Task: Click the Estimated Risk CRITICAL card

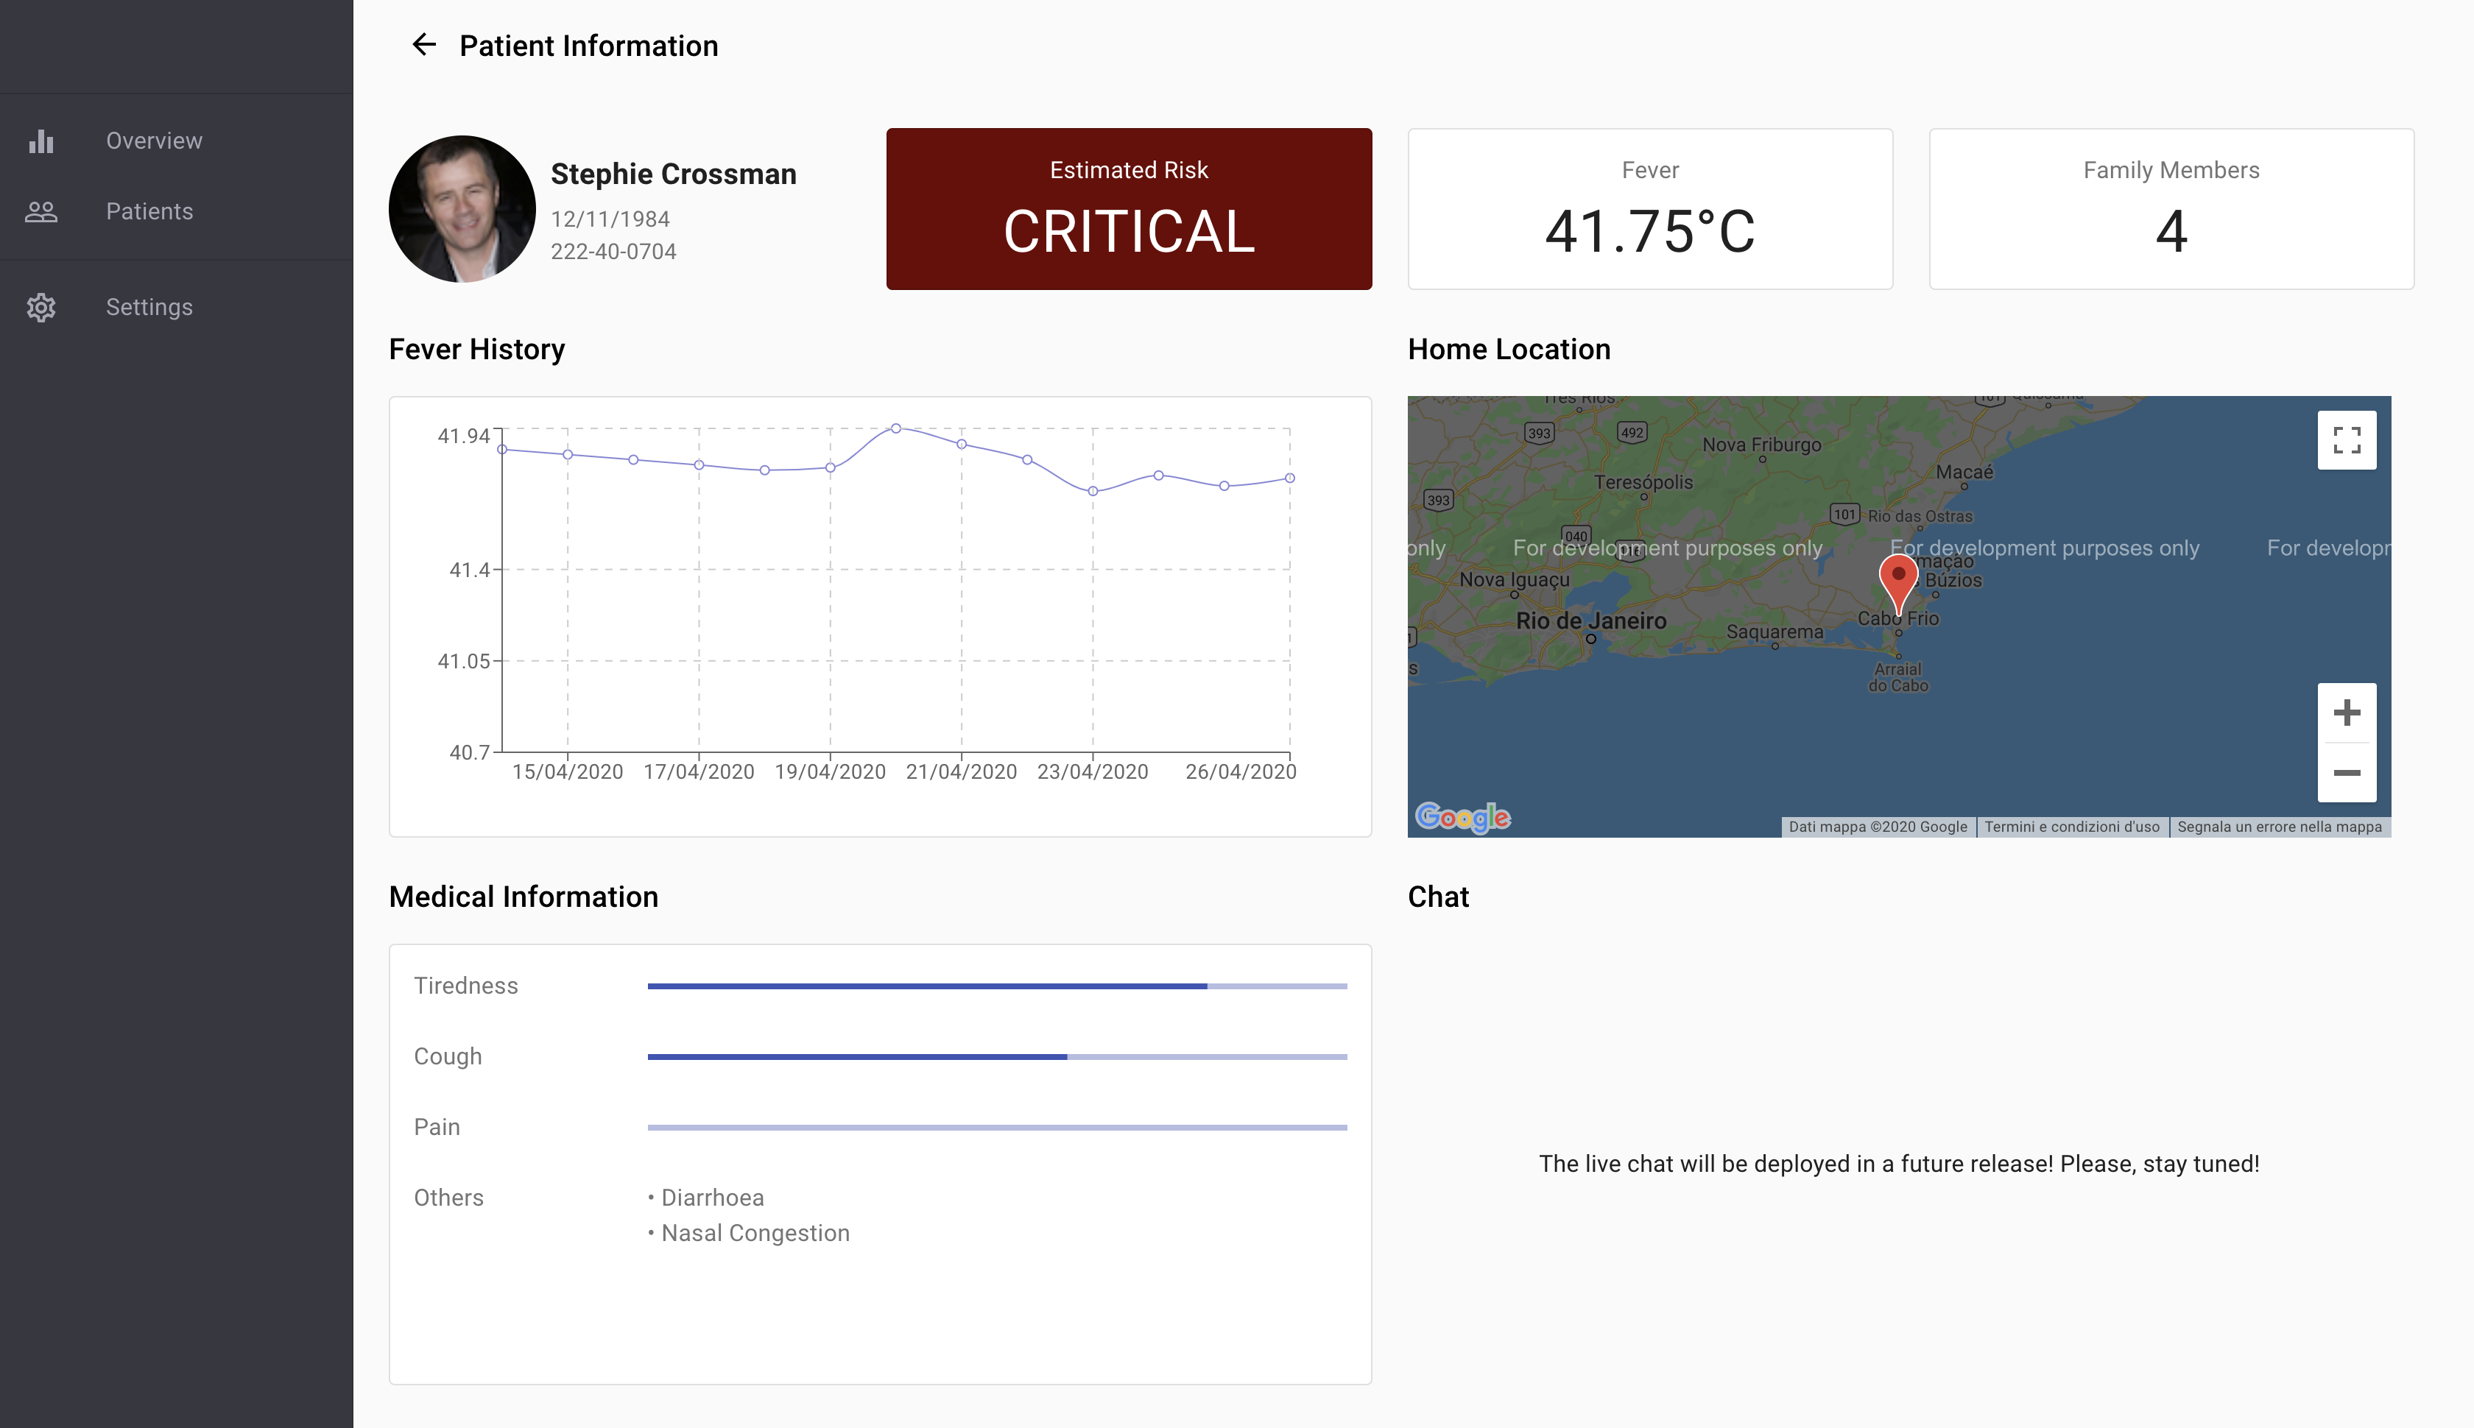Action: pyautogui.click(x=1128, y=209)
